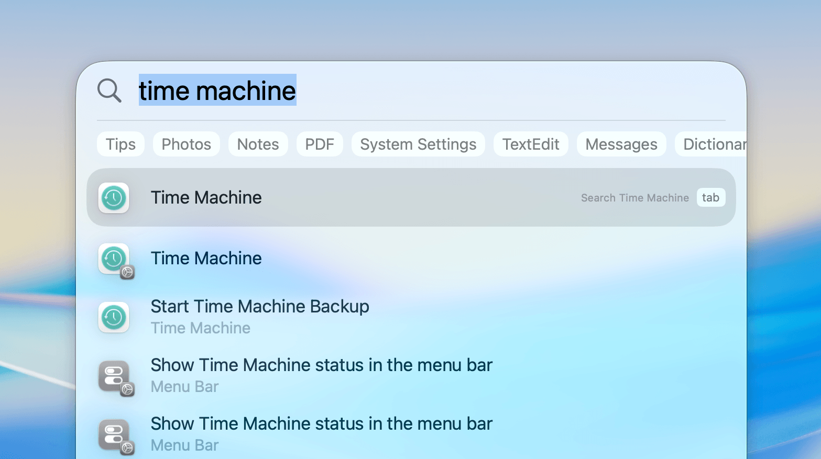
Task: Open the Time Machine settings icon with gear badge
Action: click(x=116, y=261)
